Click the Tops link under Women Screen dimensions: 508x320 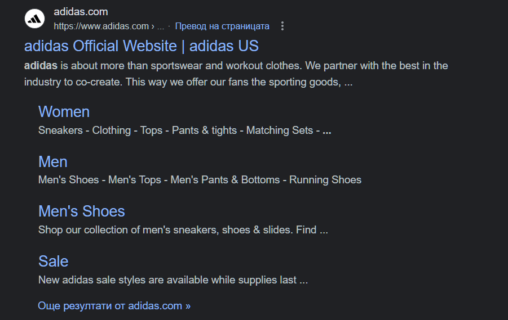(151, 130)
